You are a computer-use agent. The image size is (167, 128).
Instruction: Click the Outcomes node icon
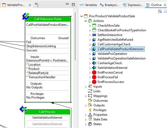pos(90,100)
